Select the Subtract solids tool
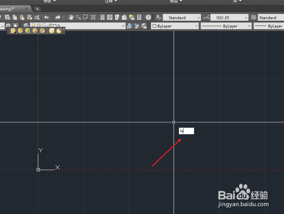The image size is (284, 214). click(35, 31)
